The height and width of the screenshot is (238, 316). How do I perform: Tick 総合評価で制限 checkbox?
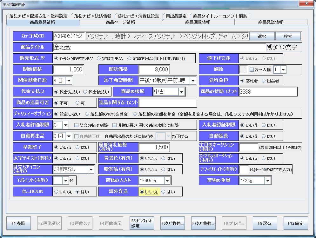[77, 125]
